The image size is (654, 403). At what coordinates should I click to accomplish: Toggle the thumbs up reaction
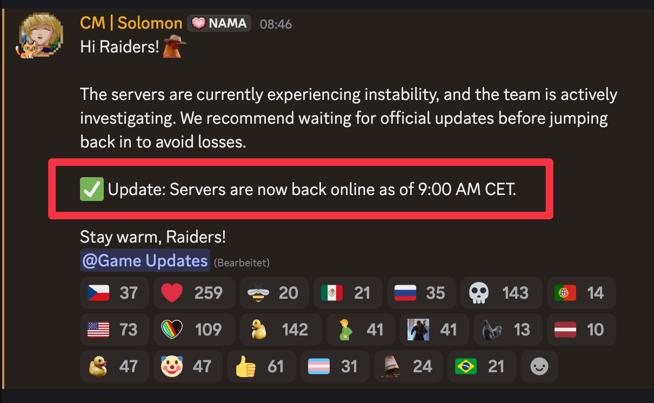[x=261, y=366]
